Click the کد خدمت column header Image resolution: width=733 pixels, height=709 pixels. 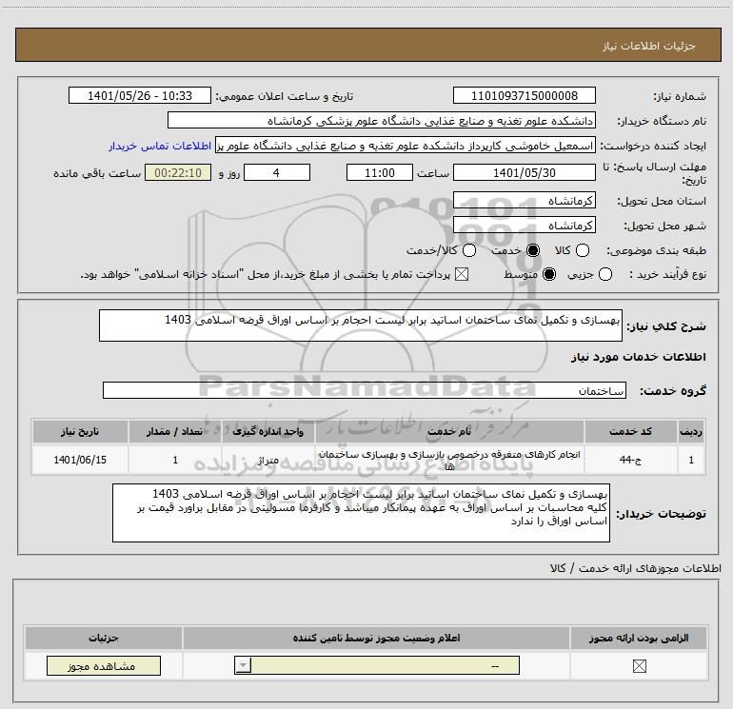[x=630, y=431]
